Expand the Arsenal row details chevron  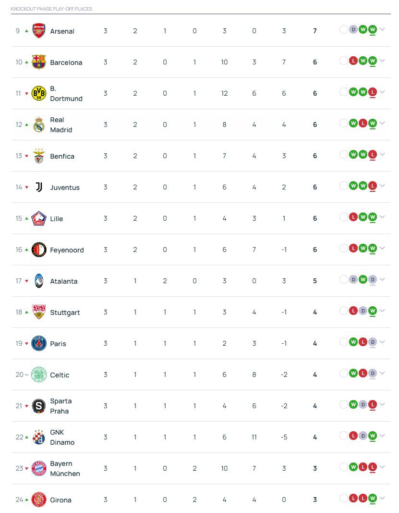(382, 29)
